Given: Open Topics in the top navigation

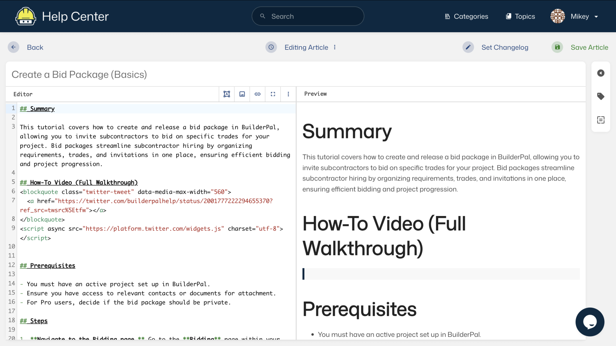Looking at the screenshot, I should pyautogui.click(x=520, y=16).
